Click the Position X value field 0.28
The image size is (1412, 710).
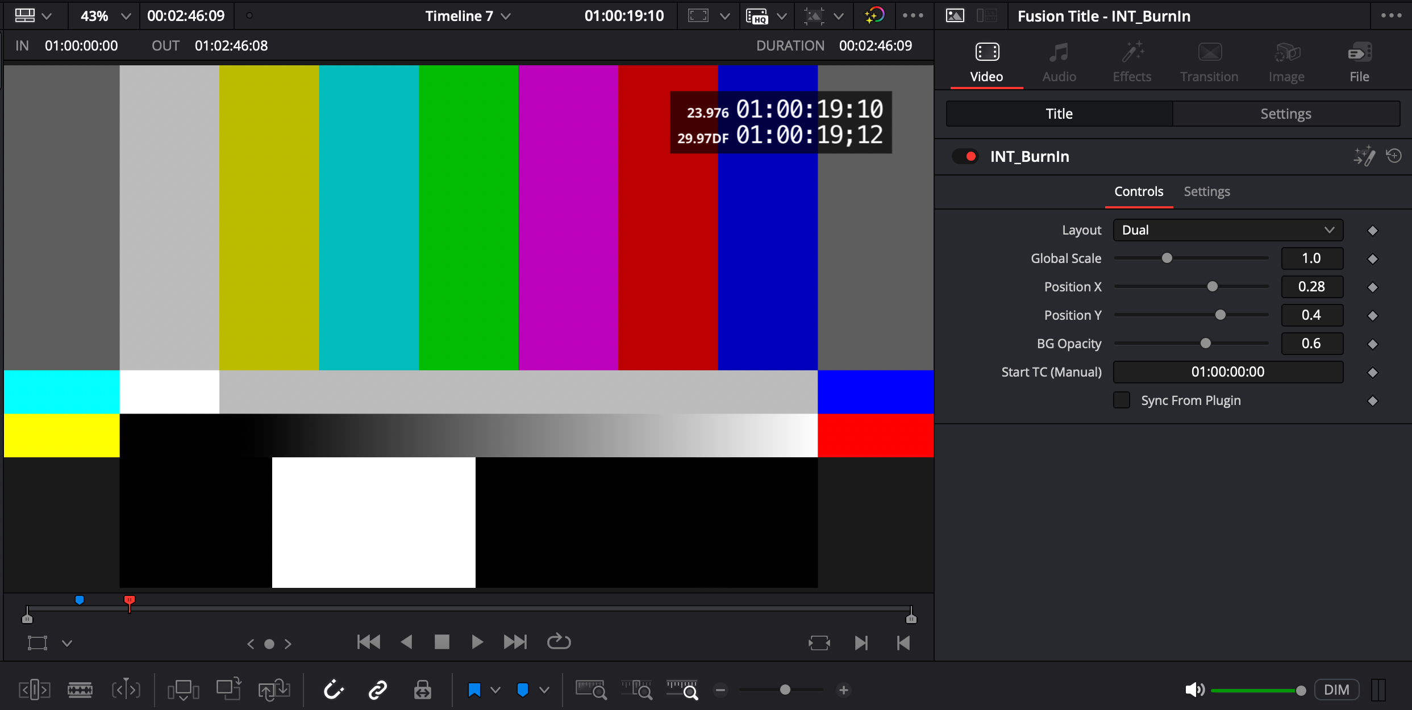tap(1312, 287)
